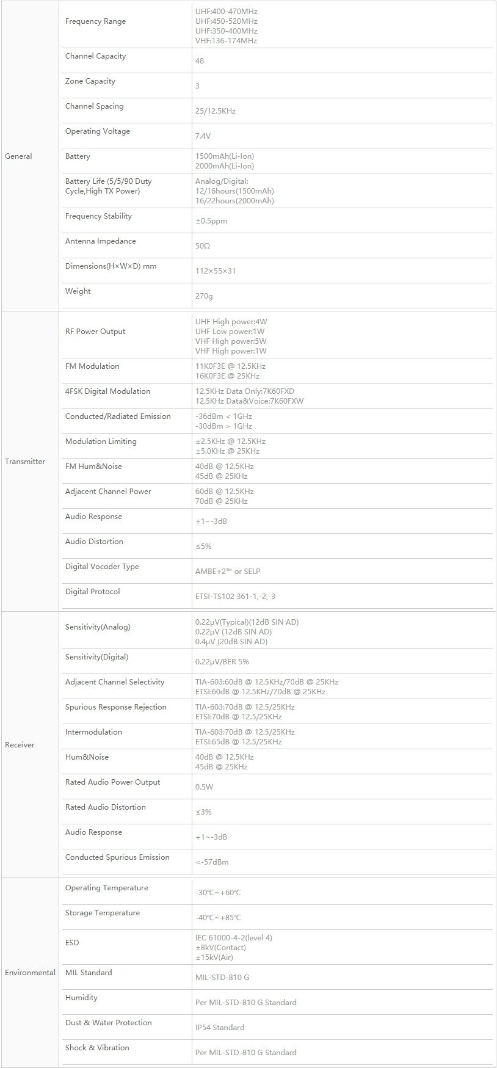Viewport: 497px width, 1068px height.
Task: Click the Channel Capacity value 48
Action: point(200,61)
